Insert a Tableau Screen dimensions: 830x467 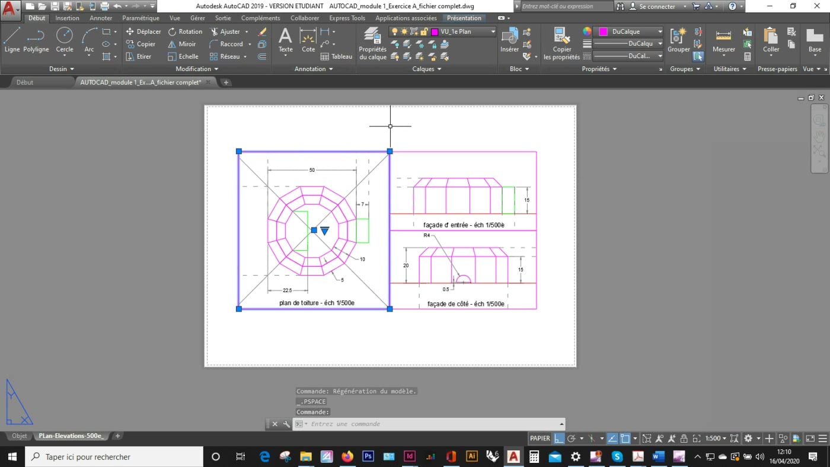coord(336,56)
